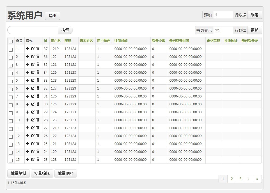The image size is (270, 193).
Task: Focus the rows-per-page input field
Action: point(223,30)
